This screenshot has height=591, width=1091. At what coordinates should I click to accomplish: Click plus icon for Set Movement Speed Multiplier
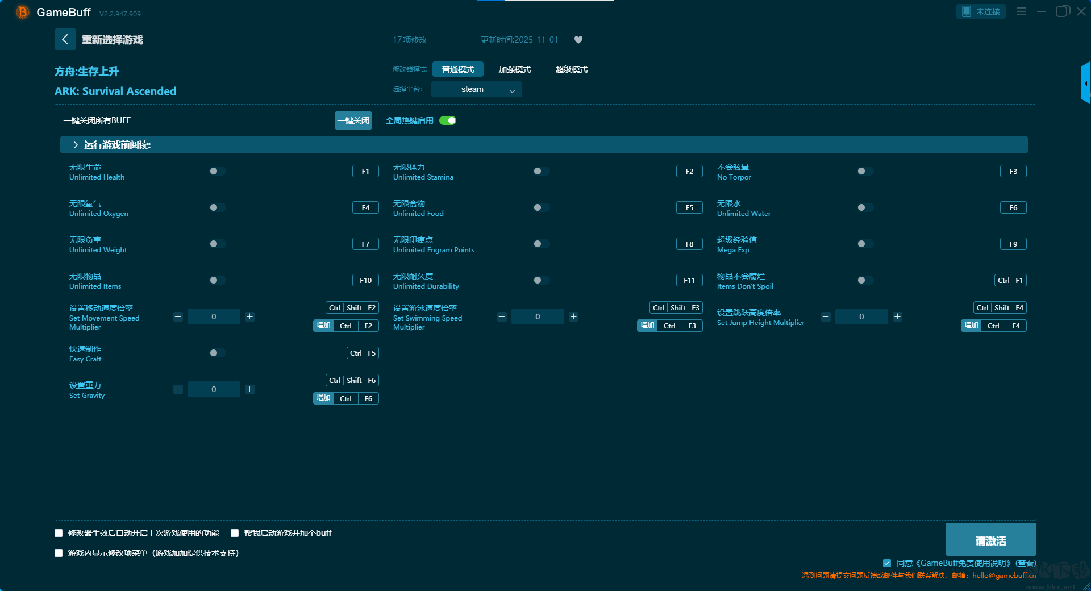point(249,317)
